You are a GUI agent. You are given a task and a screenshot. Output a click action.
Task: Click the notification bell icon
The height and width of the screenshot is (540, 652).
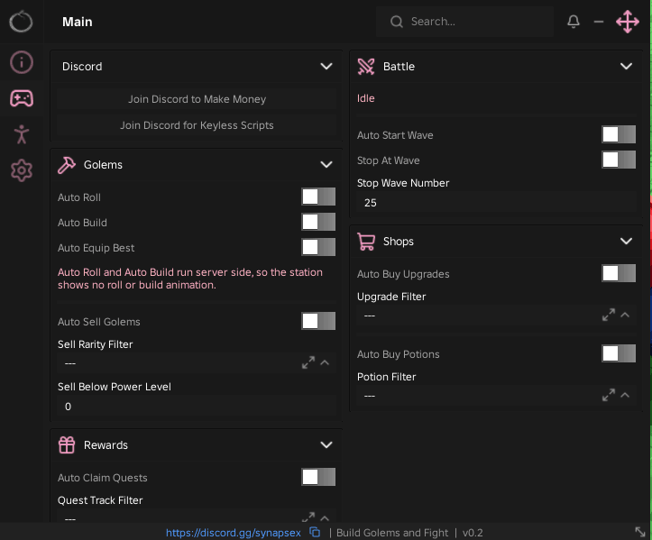574,22
